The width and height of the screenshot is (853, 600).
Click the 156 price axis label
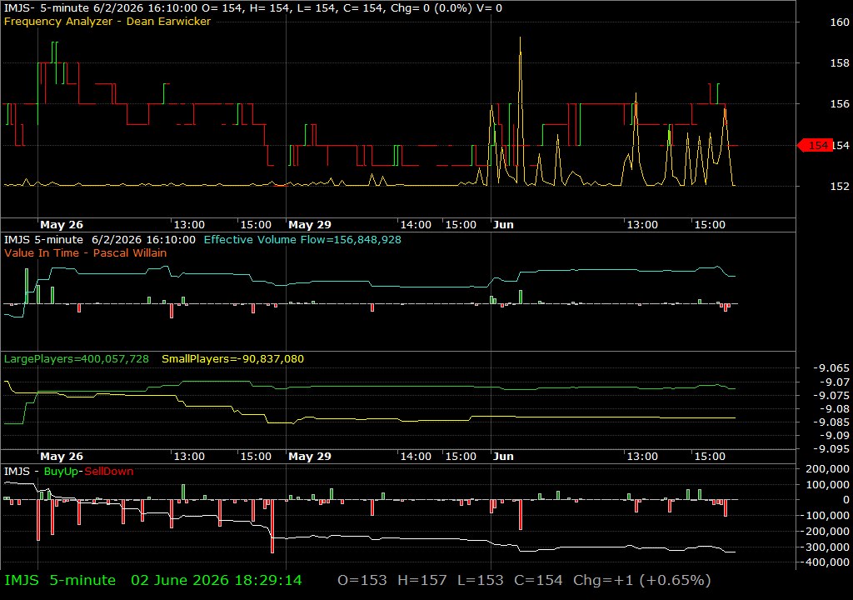pyautogui.click(x=840, y=104)
